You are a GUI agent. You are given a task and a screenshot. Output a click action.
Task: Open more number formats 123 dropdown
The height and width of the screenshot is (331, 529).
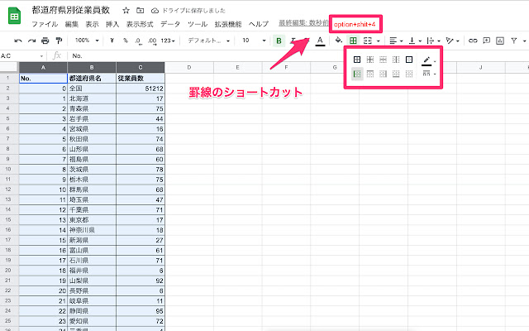tap(168, 41)
